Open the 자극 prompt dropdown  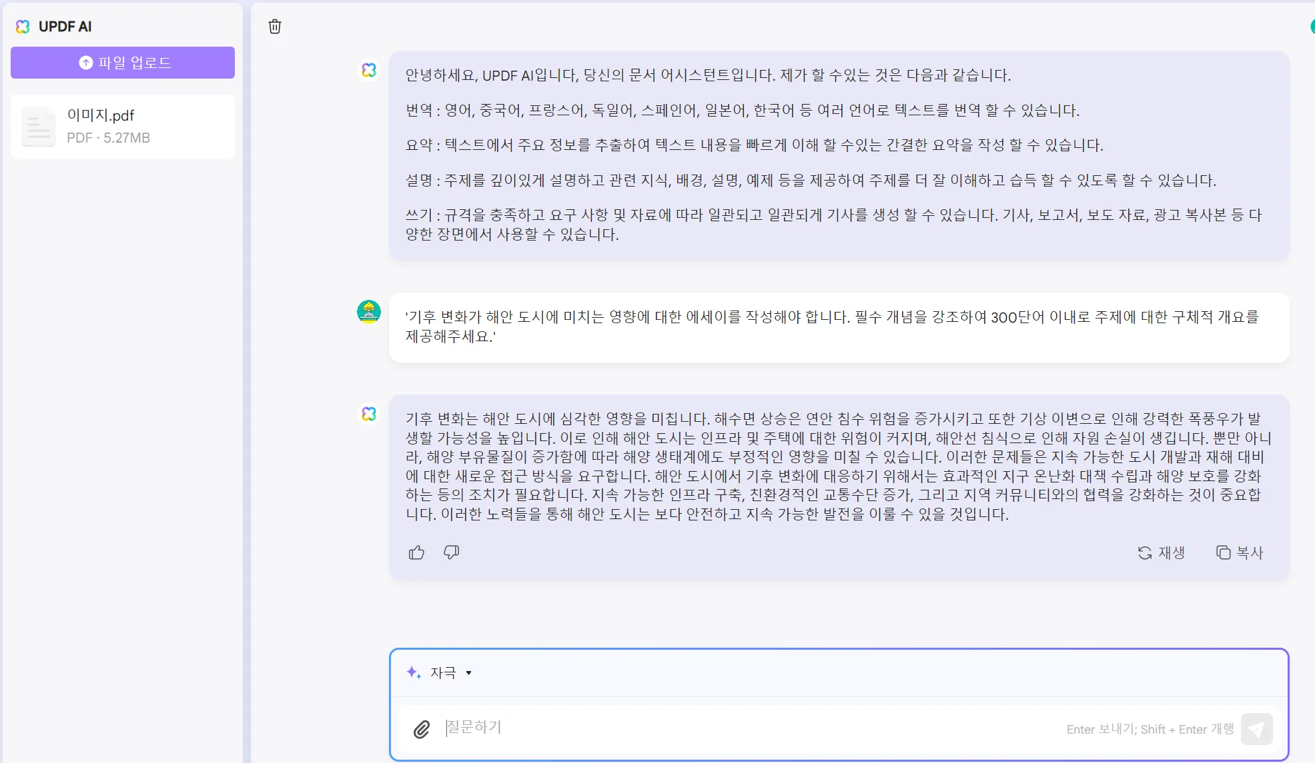click(x=451, y=673)
